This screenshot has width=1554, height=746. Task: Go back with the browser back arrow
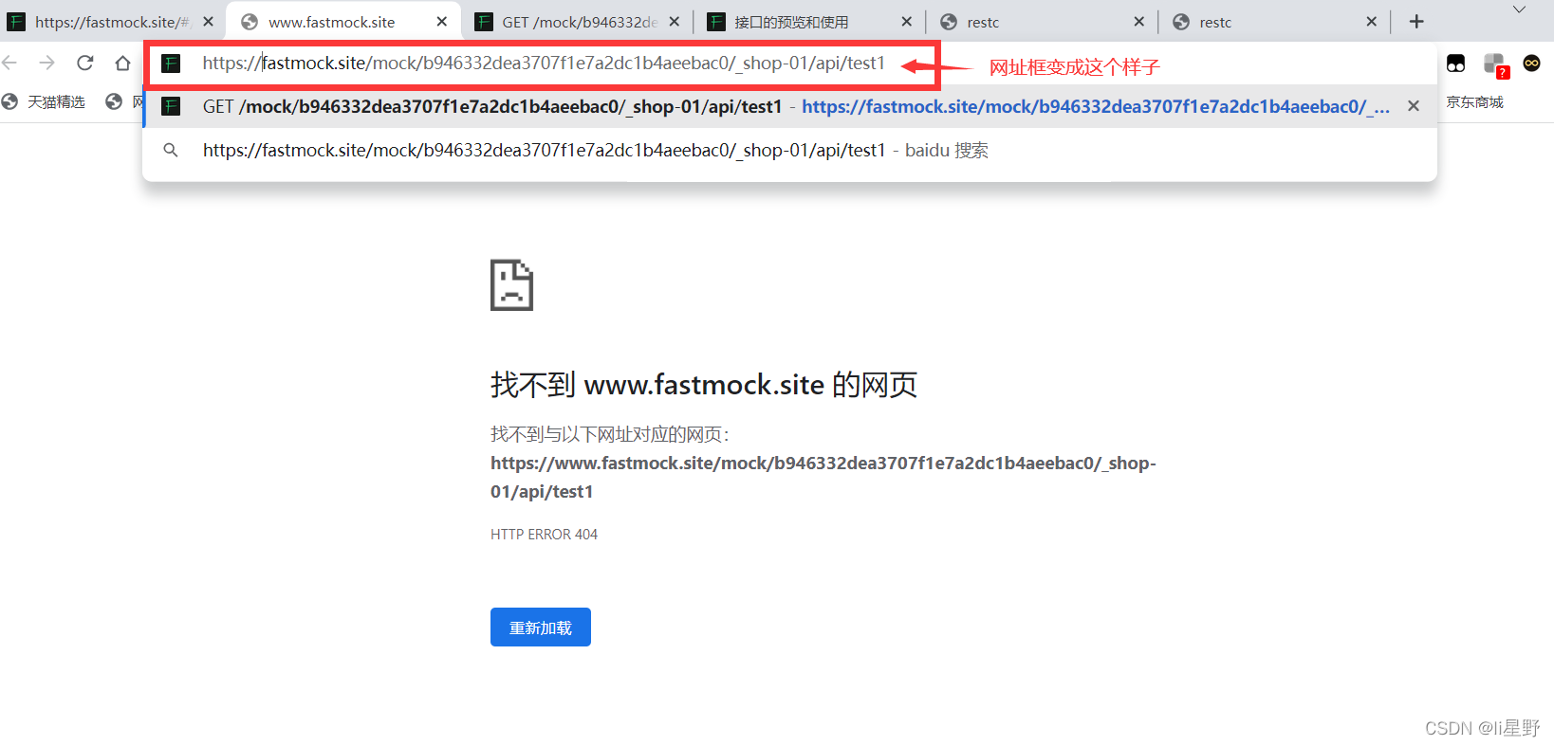[9, 63]
